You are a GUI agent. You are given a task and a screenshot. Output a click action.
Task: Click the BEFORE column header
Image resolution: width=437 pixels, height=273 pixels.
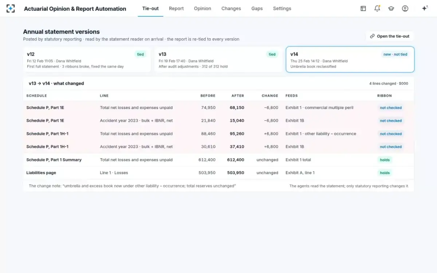point(208,96)
